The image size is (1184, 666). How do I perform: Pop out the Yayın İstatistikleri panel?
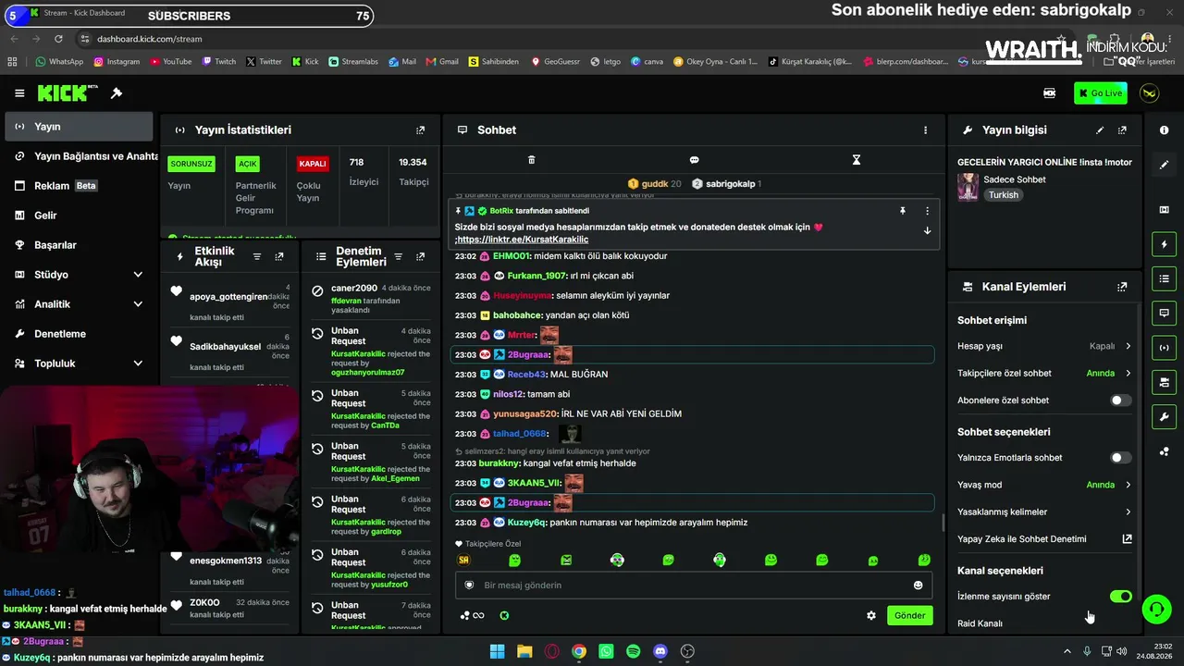(x=421, y=130)
